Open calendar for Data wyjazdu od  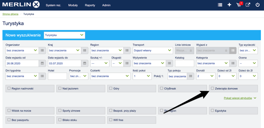[x=42, y=63]
